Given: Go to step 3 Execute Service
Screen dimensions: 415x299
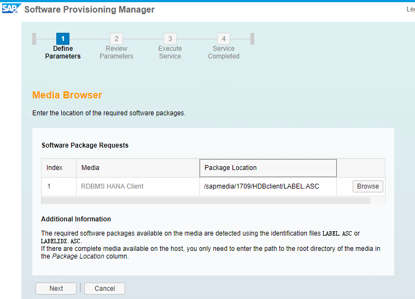Looking at the screenshot, I should pyautogui.click(x=170, y=39).
